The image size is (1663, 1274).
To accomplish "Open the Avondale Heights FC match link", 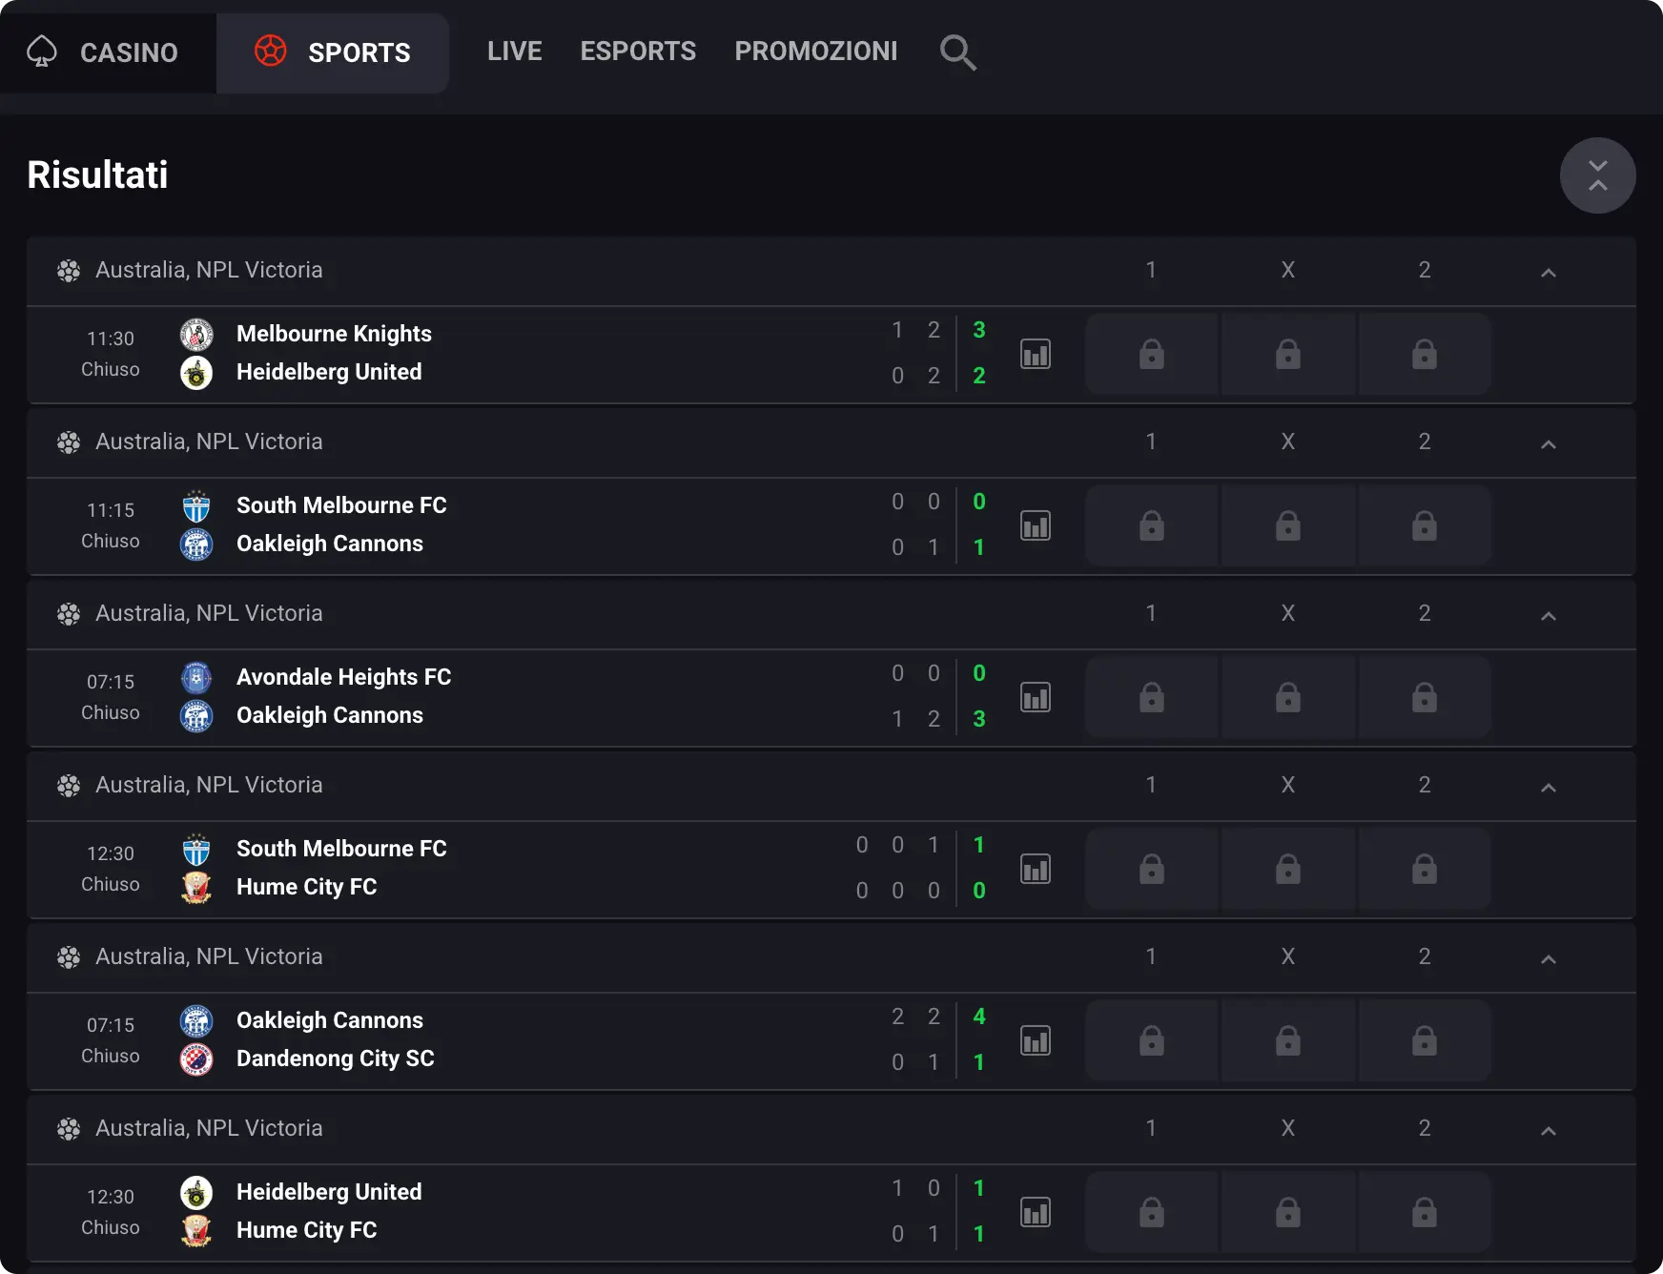I will pyautogui.click(x=343, y=677).
